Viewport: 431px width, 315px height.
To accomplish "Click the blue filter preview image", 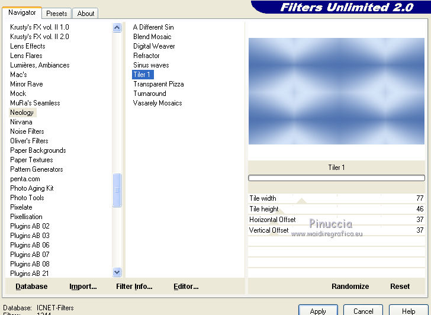I will pos(336,91).
